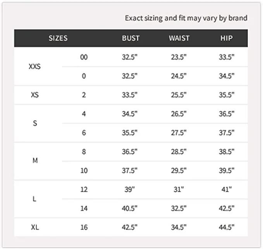Click numeric size 16

[84, 227]
